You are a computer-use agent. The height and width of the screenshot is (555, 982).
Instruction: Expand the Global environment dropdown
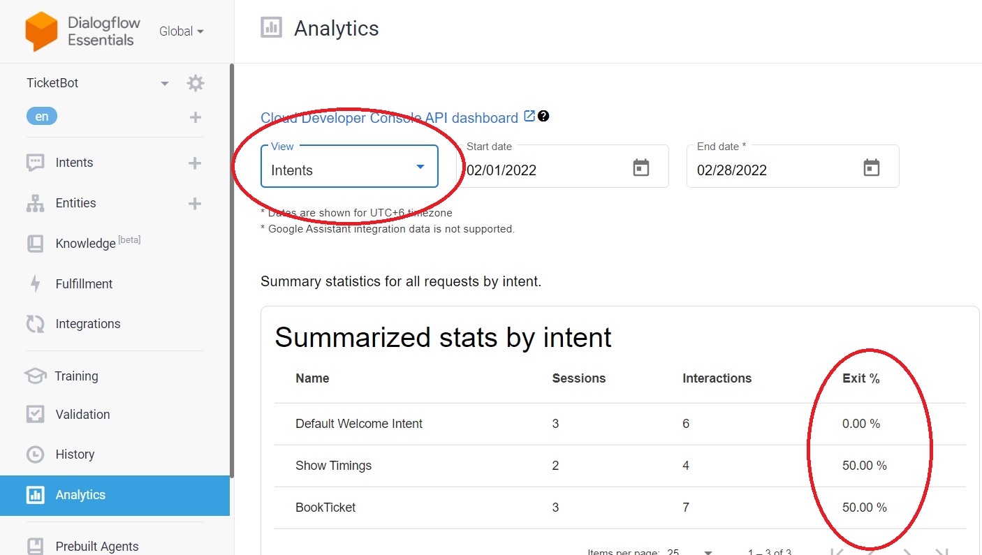tap(180, 31)
